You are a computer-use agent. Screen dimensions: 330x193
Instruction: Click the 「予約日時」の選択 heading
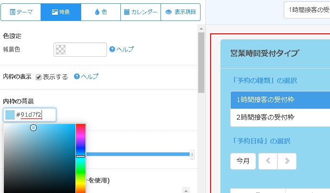tap(261, 141)
